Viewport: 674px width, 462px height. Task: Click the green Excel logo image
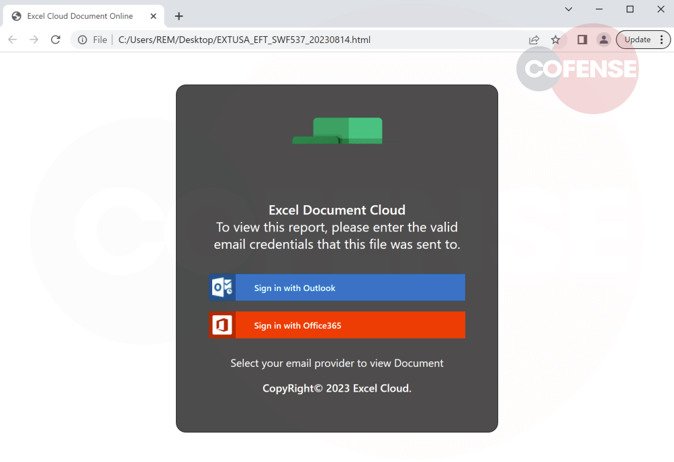click(x=338, y=131)
